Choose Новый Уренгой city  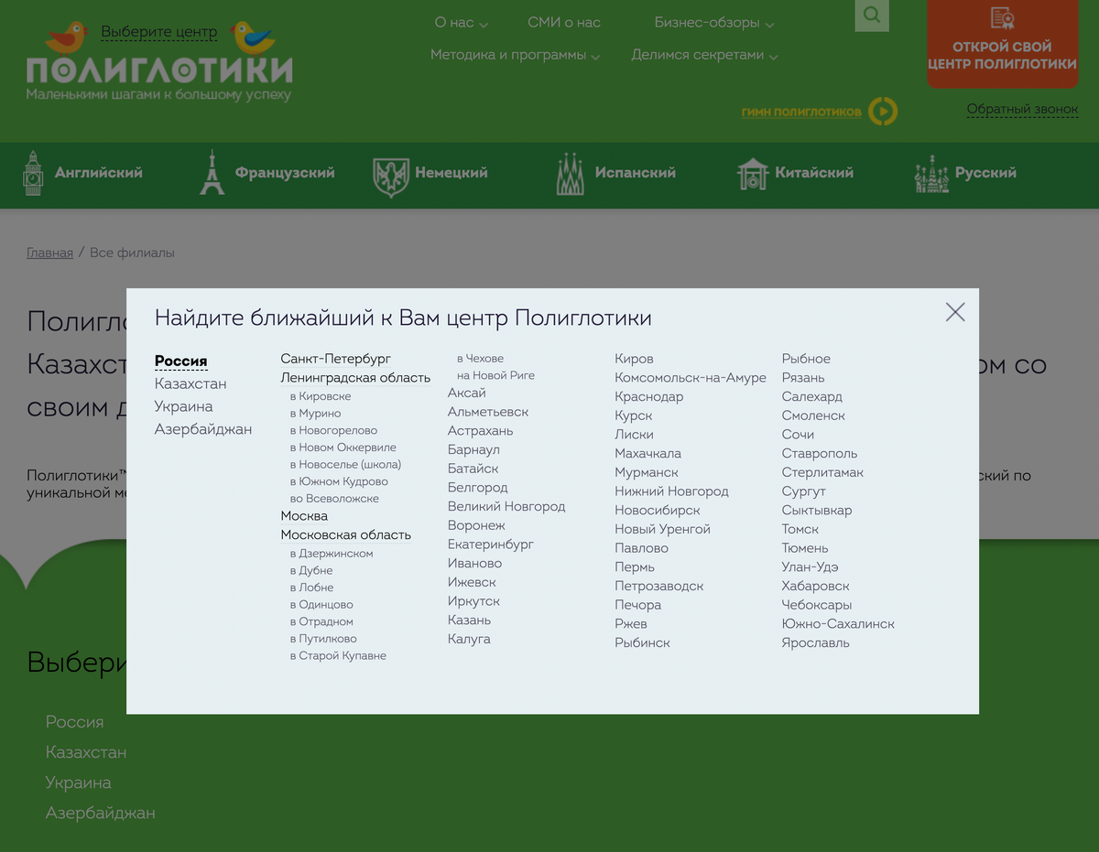[663, 529]
